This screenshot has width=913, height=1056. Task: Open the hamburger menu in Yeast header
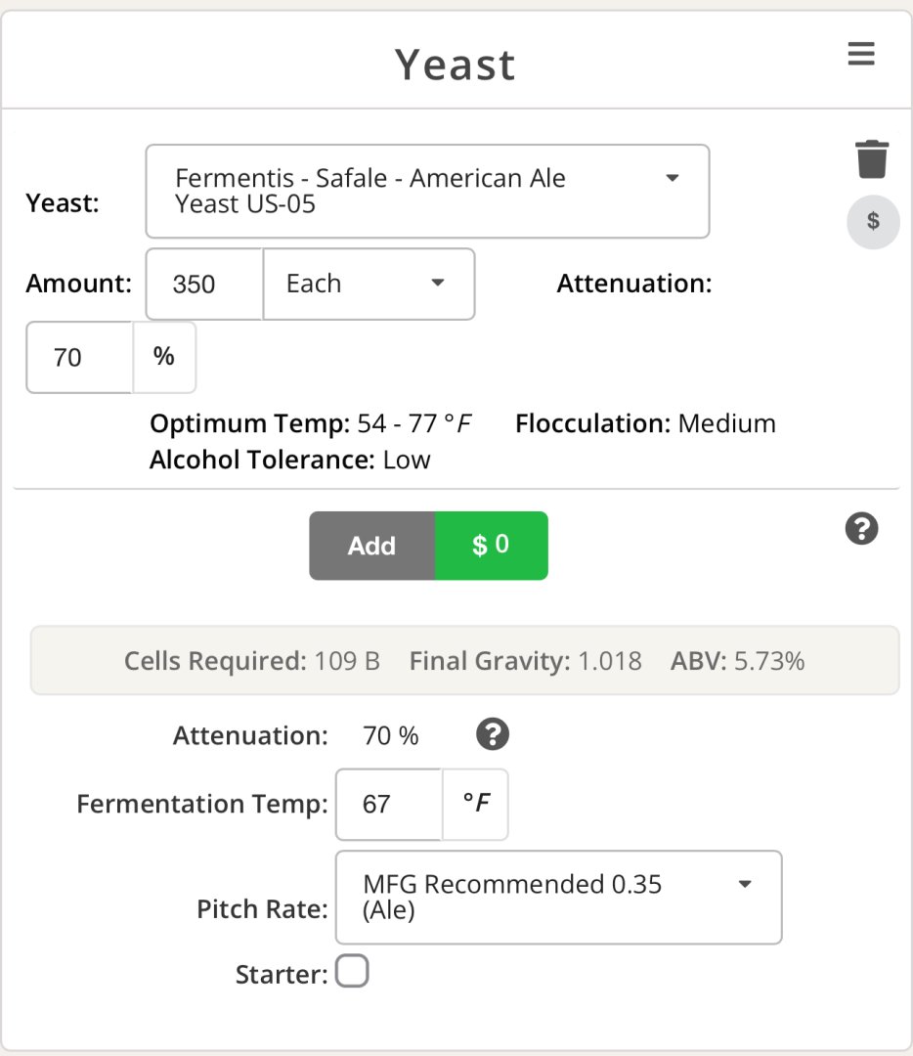(x=861, y=53)
